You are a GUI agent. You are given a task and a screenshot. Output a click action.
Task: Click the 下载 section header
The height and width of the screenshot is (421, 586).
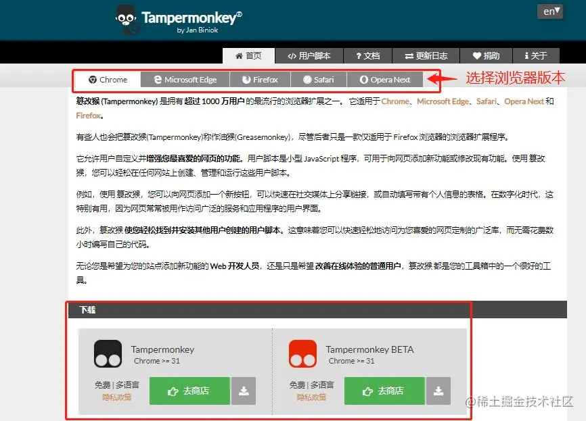pyautogui.click(x=317, y=309)
